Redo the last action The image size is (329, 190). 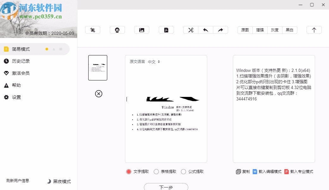point(221,29)
